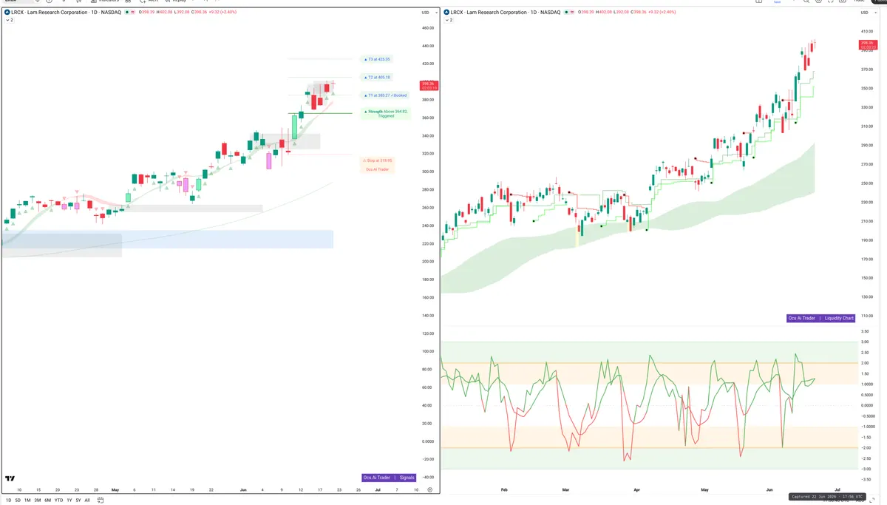
Task: Click the 'T3 at 425.35' target label
Action: tap(378, 59)
